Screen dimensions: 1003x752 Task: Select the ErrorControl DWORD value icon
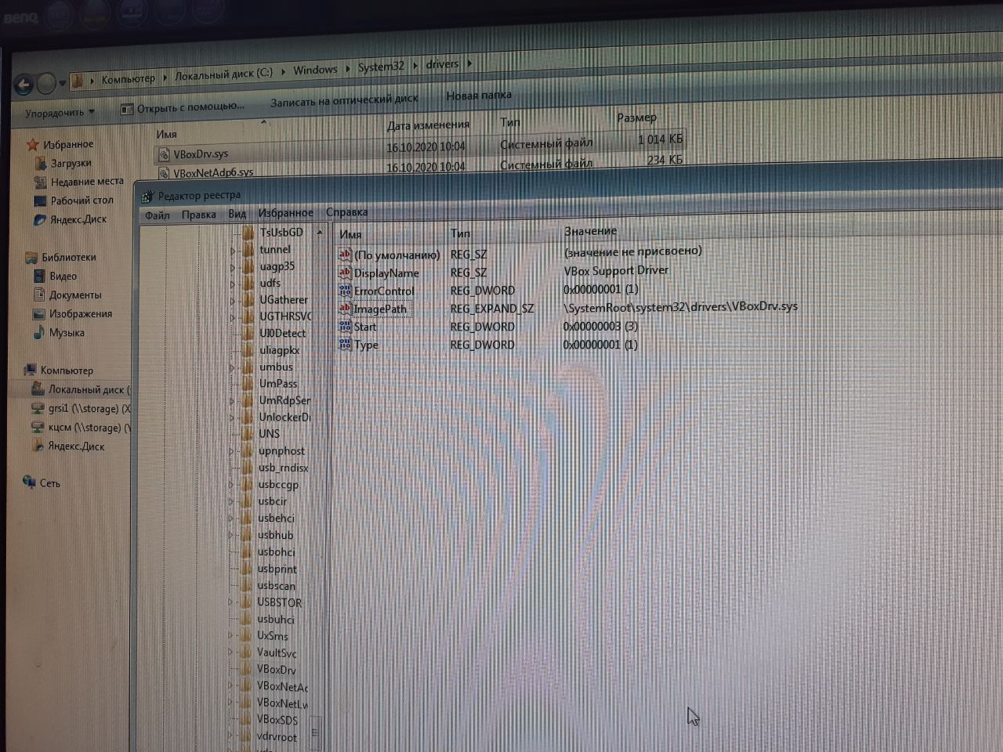pyautogui.click(x=345, y=291)
